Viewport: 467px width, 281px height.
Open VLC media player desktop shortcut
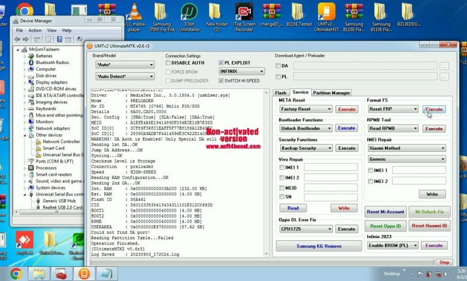(x=134, y=17)
